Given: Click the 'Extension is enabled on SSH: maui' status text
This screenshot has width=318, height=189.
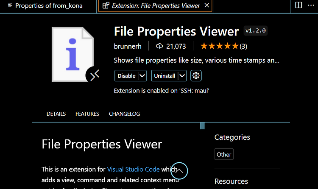Looking at the screenshot, I should (162, 91).
